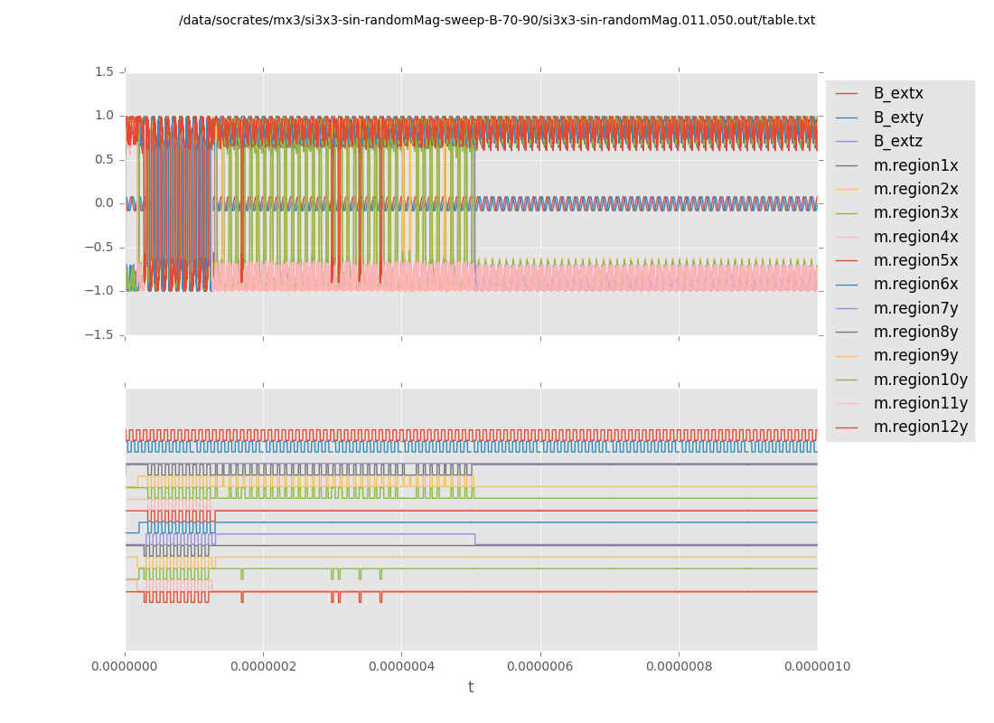The height and width of the screenshot is (723, 994).
Task: Click the table.txt file path title
Action: [x=496, y=20]
